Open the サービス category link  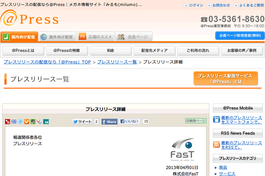click(x=227, y=174)
